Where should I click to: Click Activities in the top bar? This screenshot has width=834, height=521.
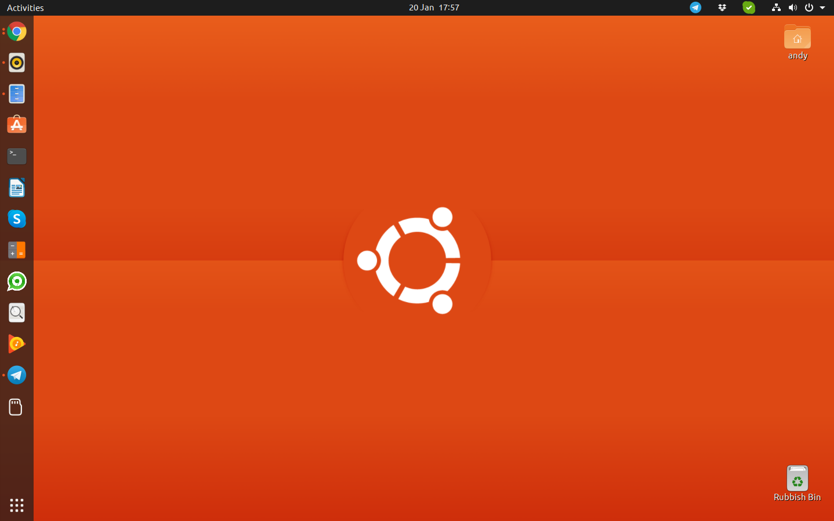pyautogui.click(x=25, y=8)
